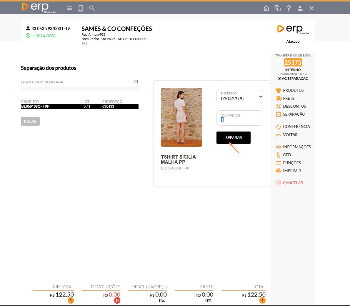Open the windows stack icon
Viewport: 350px width, 306px height.
[278, 8]
